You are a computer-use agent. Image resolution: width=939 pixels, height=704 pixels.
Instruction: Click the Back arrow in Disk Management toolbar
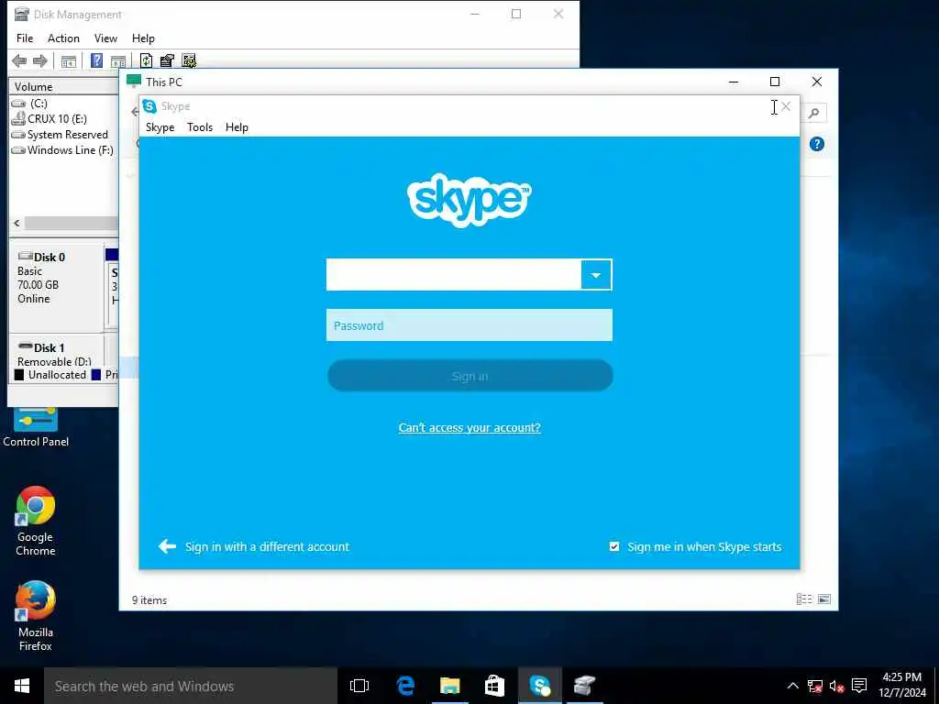coord(19,60)
